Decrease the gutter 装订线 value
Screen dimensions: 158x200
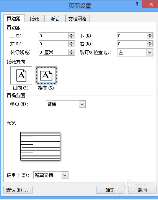click(71, 54)
